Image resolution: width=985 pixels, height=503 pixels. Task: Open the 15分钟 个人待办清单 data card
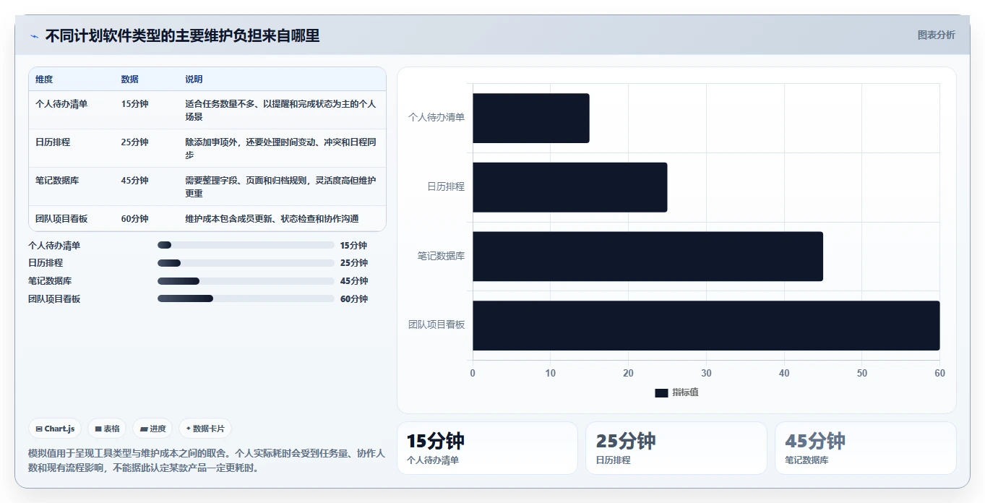tap(487, 448)
